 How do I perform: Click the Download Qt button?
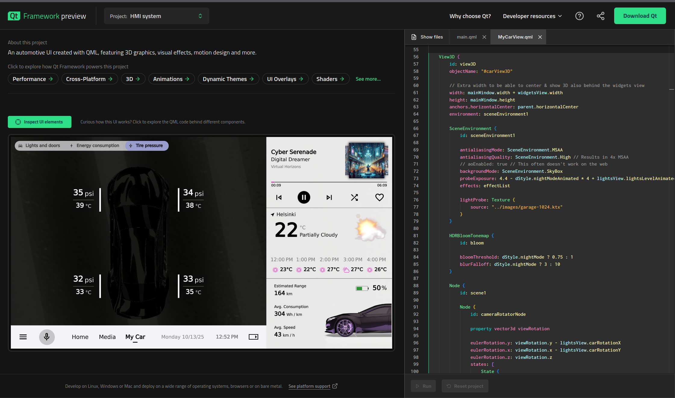[640, 16]
